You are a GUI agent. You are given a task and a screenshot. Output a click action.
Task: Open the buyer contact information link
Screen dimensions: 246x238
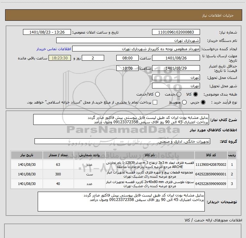coord(54,49)
